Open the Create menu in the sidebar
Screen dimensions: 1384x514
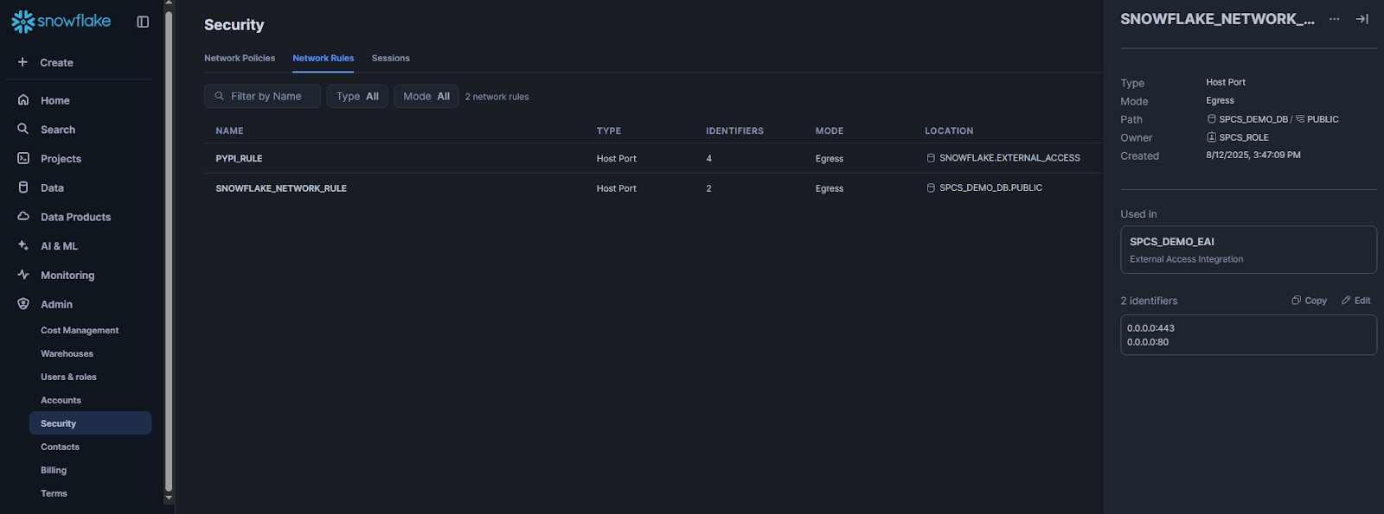pyautogui.click(x=56, y=62)
